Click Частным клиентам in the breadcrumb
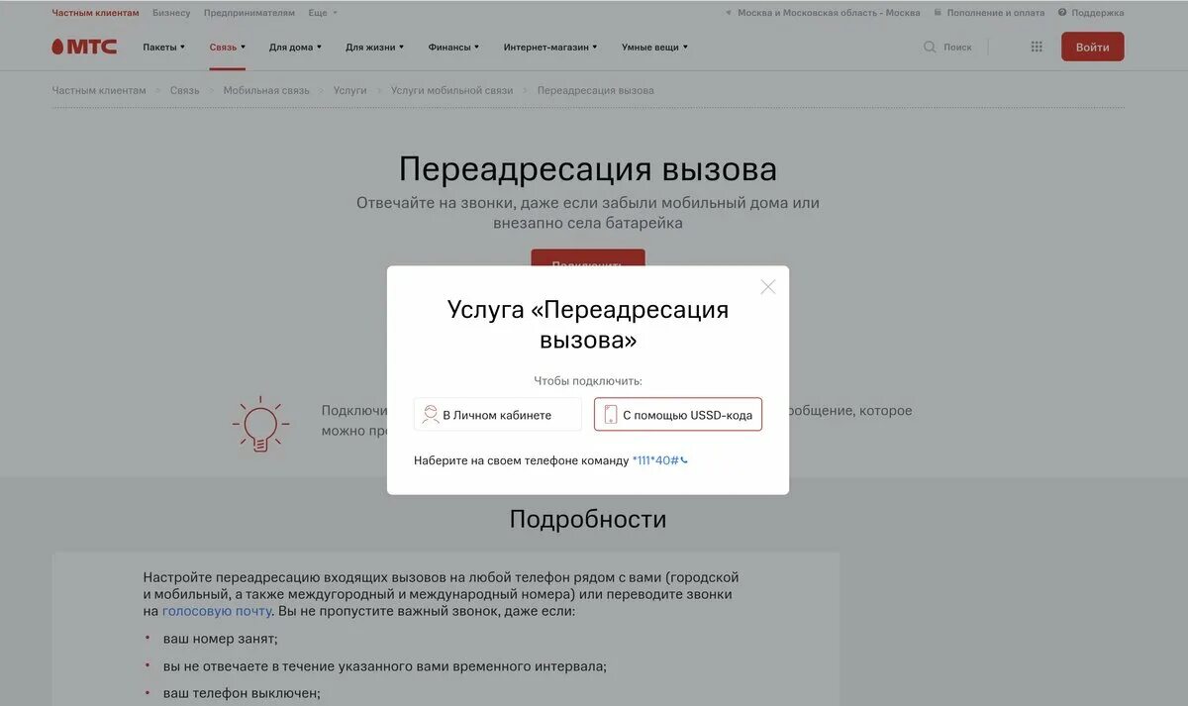The image size is (1188, 706). (x=99, y=90)
